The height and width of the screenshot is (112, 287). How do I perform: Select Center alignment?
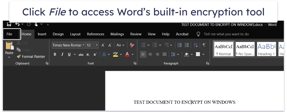click(x=150, y=54)
